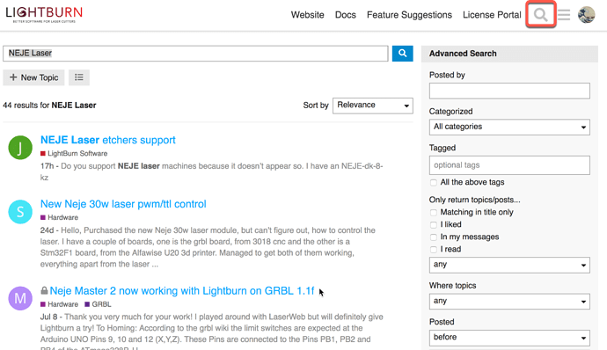Enable All the above tags checkbox
Viewport: 607px width, 350px height.
[434, 182]
